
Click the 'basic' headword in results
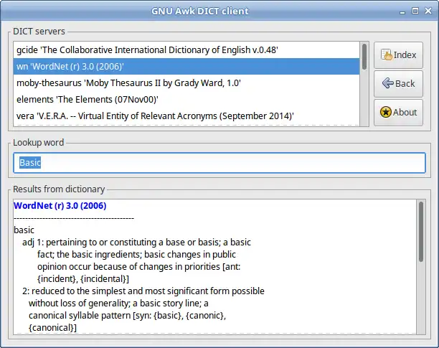click(x=24, y=230)
